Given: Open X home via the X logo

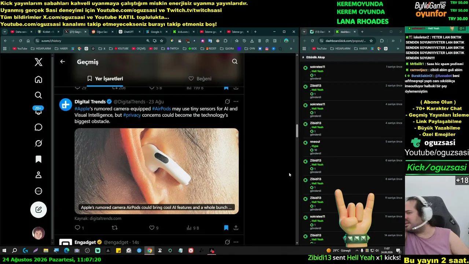Looking at the screenshot, I should pyautogui.click(x=38, y=62).
